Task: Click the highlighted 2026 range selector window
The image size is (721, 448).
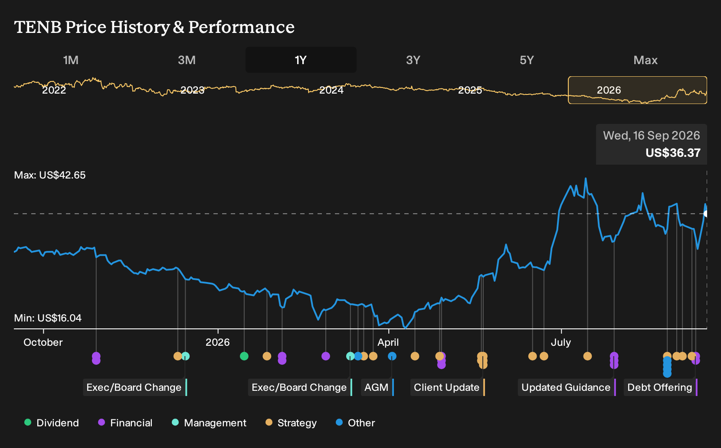Action: point(638,90)
